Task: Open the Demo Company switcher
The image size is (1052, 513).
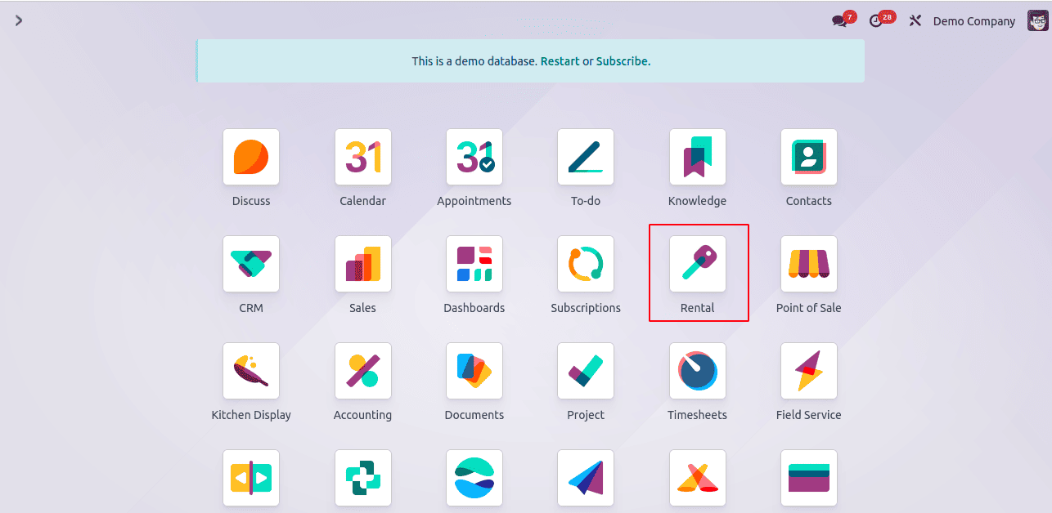Action: click(973, 21)
